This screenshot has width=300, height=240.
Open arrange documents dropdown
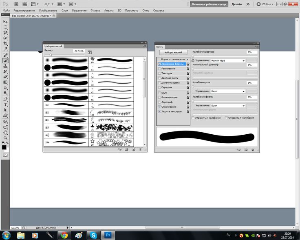tap(61, 4)
